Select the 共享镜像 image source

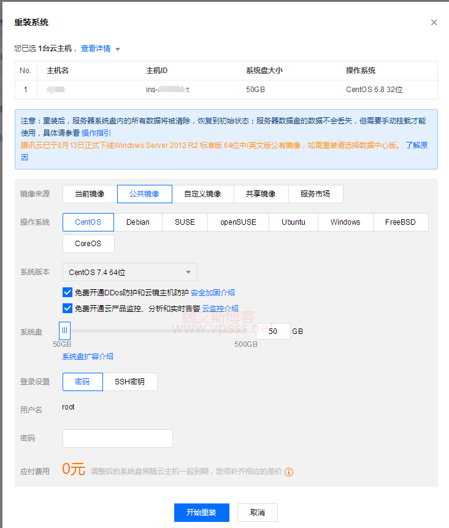pyautogui.click(x=261, y=194)
